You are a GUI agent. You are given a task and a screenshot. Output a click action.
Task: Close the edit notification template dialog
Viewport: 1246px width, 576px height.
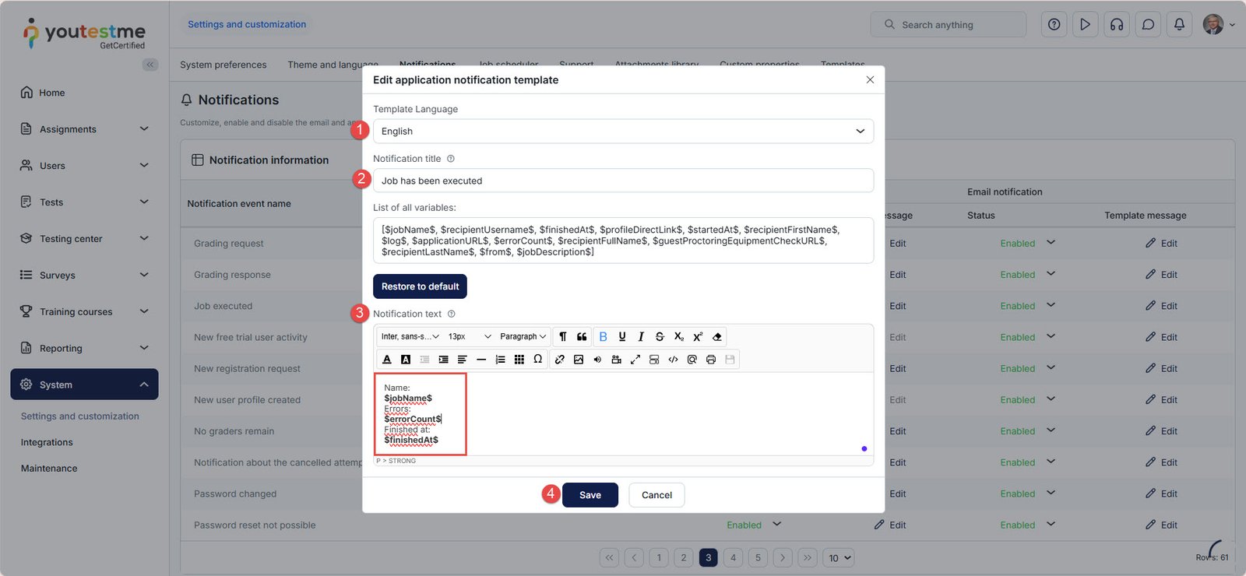(x=870, y=80)
